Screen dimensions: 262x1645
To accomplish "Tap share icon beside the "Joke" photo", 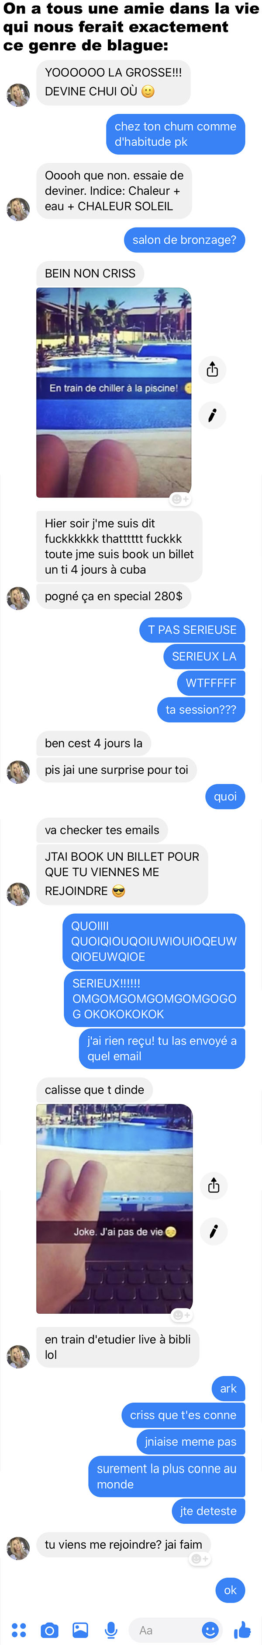I will point(214,1186).
